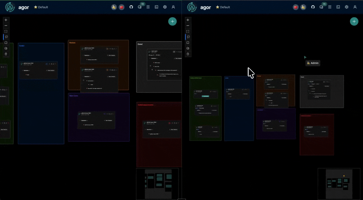Zoom in using the plus tool

pos(6,20)
